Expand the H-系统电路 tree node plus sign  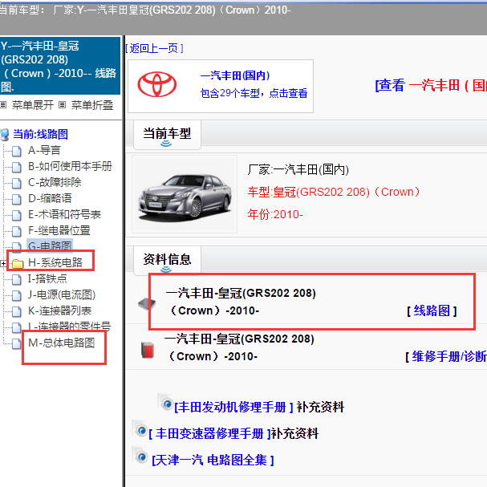click(x=3, y=263)
